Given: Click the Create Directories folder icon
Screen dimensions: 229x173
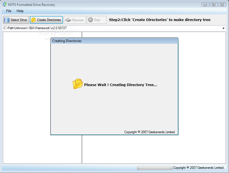Looking at the screenshot, I should point(33,20).
